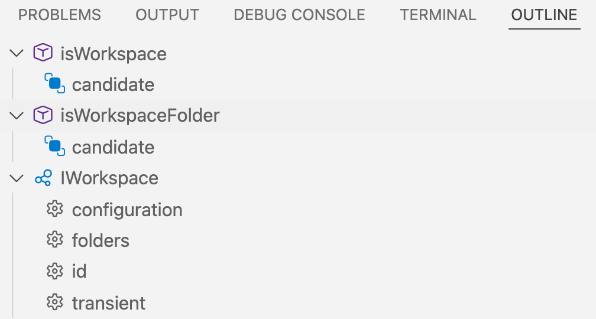The image size is (596, 319).
Task: Click the blue parameter icon under isWorkspaceFolder
Action: click(55, 146)
